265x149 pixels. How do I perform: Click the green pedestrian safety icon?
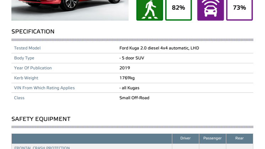(150, 10)
